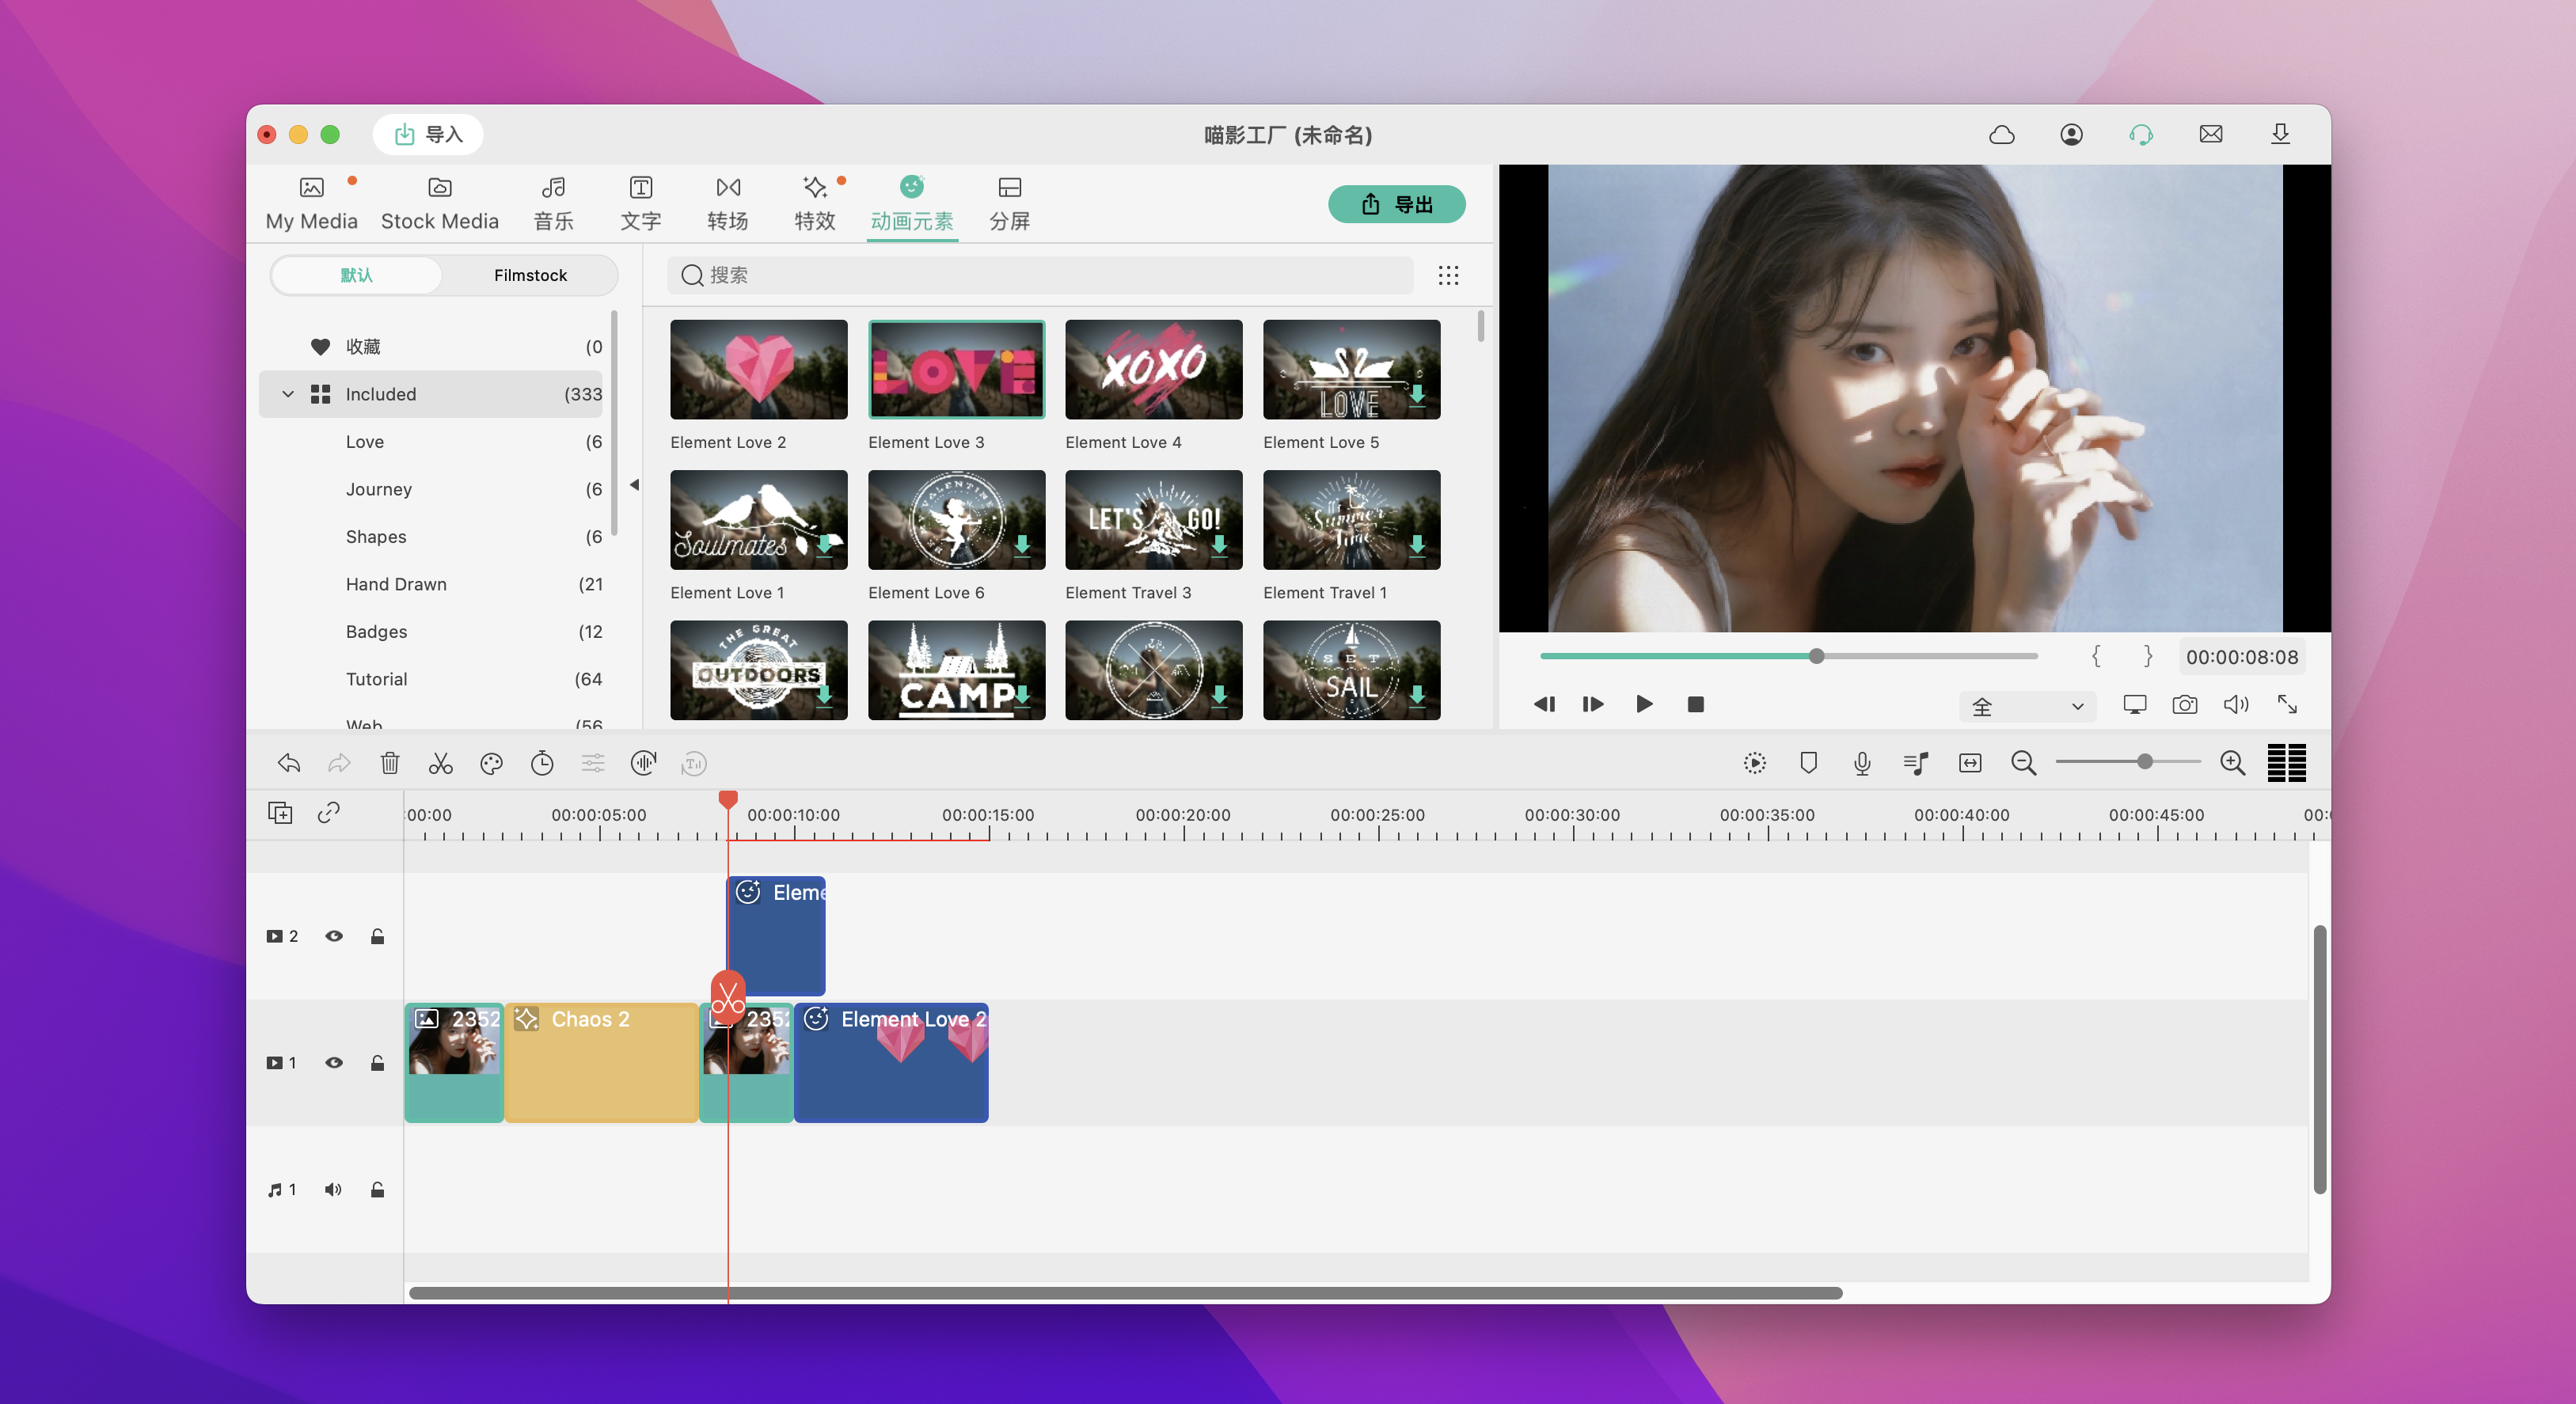2576x1404 pixels.
Task: Click the undo arrow icon
Action: tap(289, 764)
